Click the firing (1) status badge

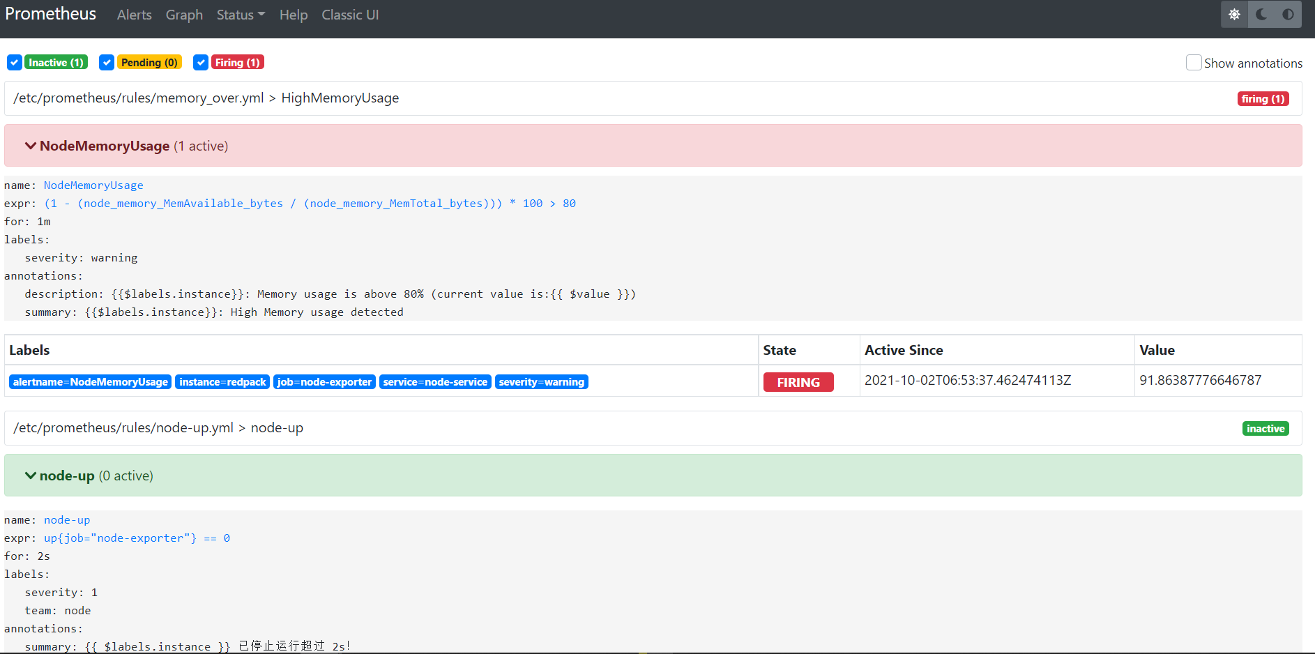point(1263,98)
